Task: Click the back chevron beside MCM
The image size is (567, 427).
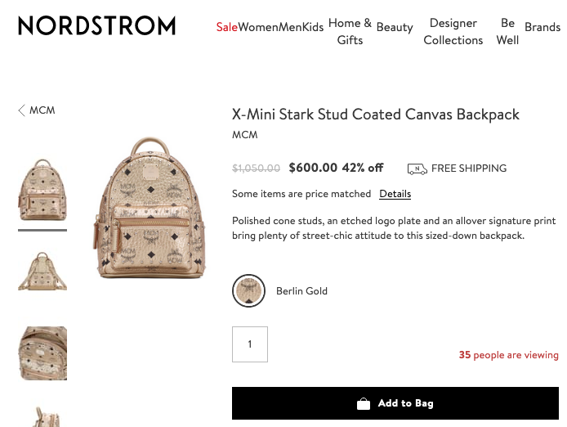Action: point(22,110)
